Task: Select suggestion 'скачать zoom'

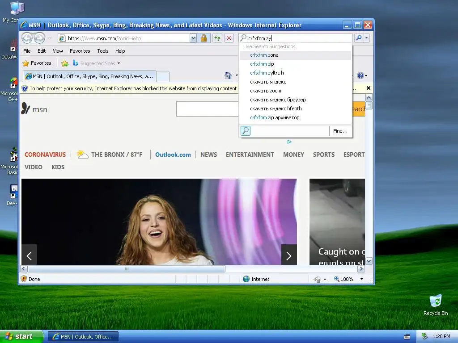Action: (295, 91)
